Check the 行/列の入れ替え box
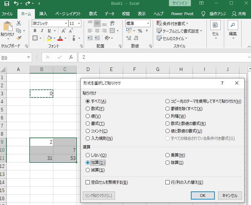 [x=167, y=182]
